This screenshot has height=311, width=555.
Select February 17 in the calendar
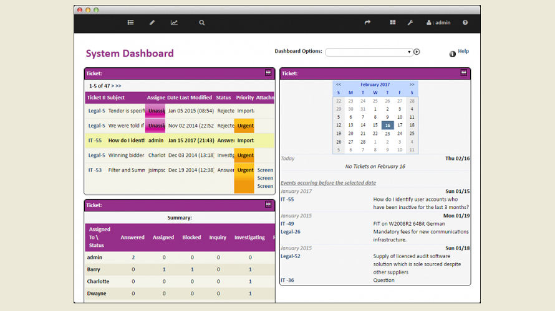[x=400, y=125]
